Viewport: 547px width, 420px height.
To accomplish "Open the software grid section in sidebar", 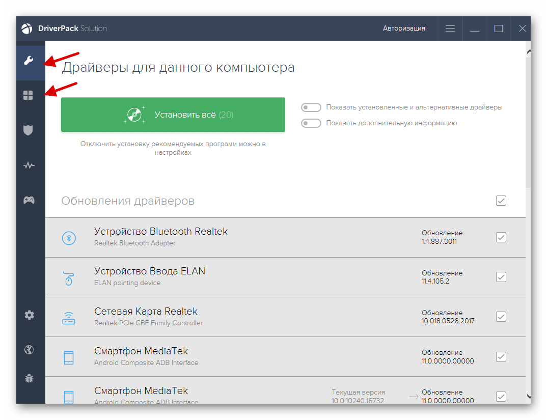I will [28, 95].
